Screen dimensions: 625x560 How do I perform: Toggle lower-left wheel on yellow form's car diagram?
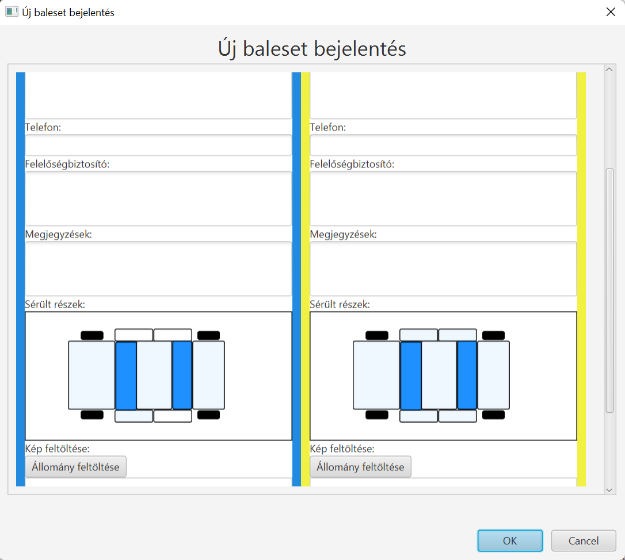click(x=377, y=415)
